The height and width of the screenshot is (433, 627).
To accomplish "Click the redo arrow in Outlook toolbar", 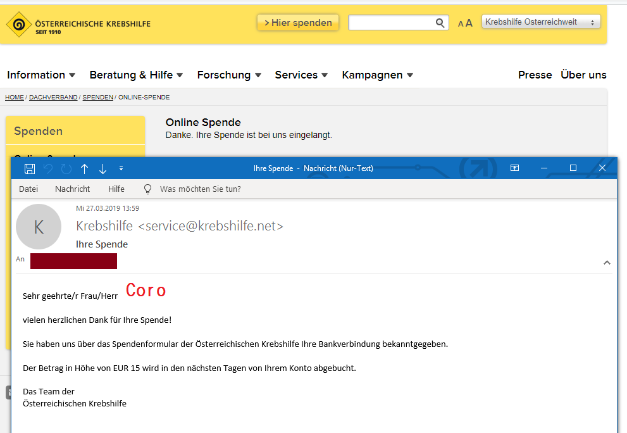I will click(66, 169).
